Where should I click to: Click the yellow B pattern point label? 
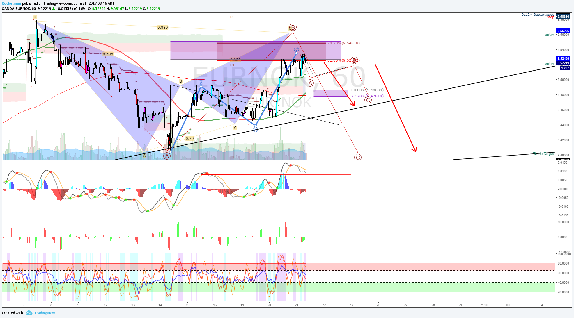pyautogui.click(x=181, y=81)
